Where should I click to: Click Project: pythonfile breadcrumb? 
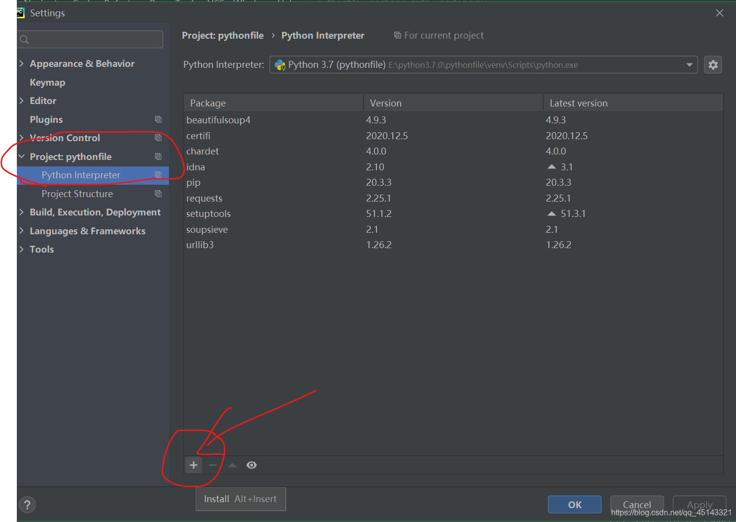[223, 35]
